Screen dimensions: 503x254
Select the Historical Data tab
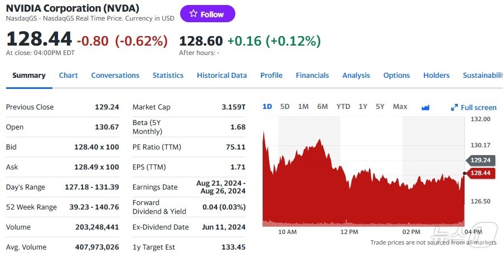coord(221,76)
